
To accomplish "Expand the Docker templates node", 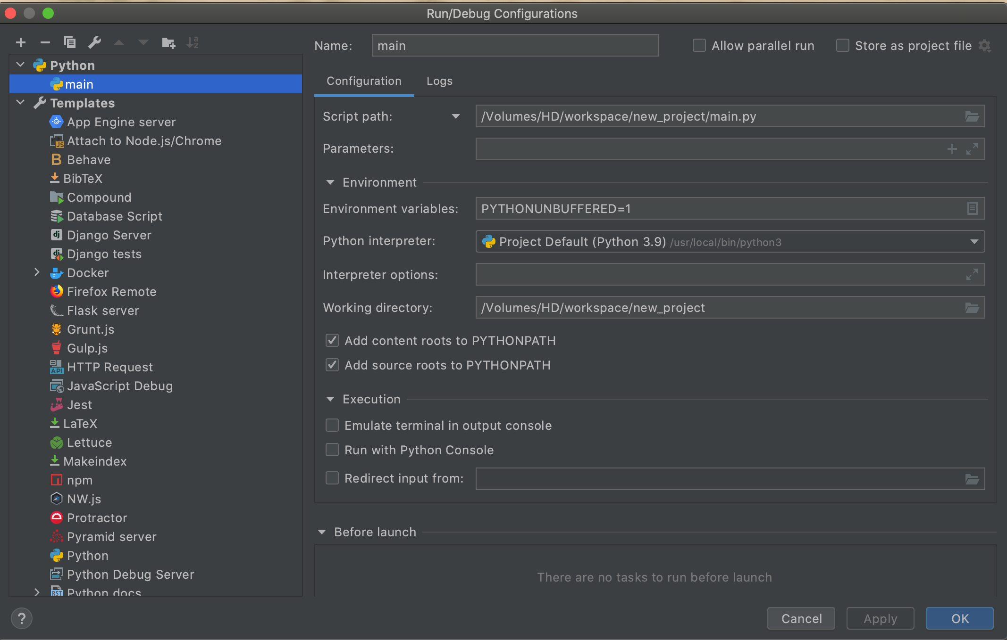I will (x=37, y=272).
